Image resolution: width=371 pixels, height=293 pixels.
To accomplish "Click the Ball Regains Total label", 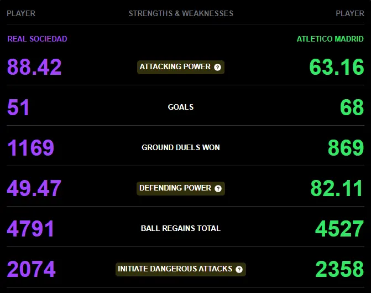I will click(x=181, y=228).
